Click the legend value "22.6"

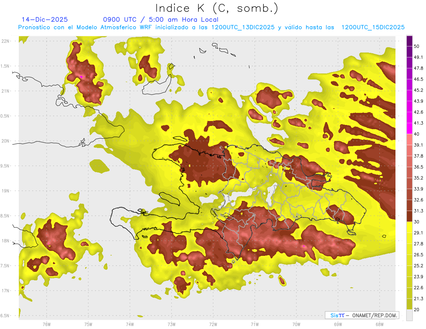[419, 287]
